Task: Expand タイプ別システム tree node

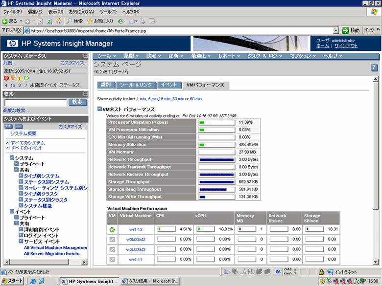Action: (x=21, y=176)
